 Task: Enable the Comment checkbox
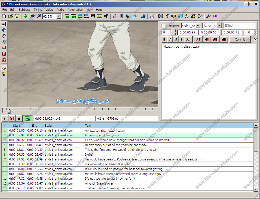tap(164, 26)
